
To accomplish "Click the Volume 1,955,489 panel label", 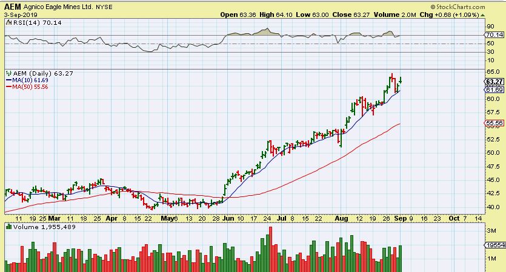I will [44, 227].
